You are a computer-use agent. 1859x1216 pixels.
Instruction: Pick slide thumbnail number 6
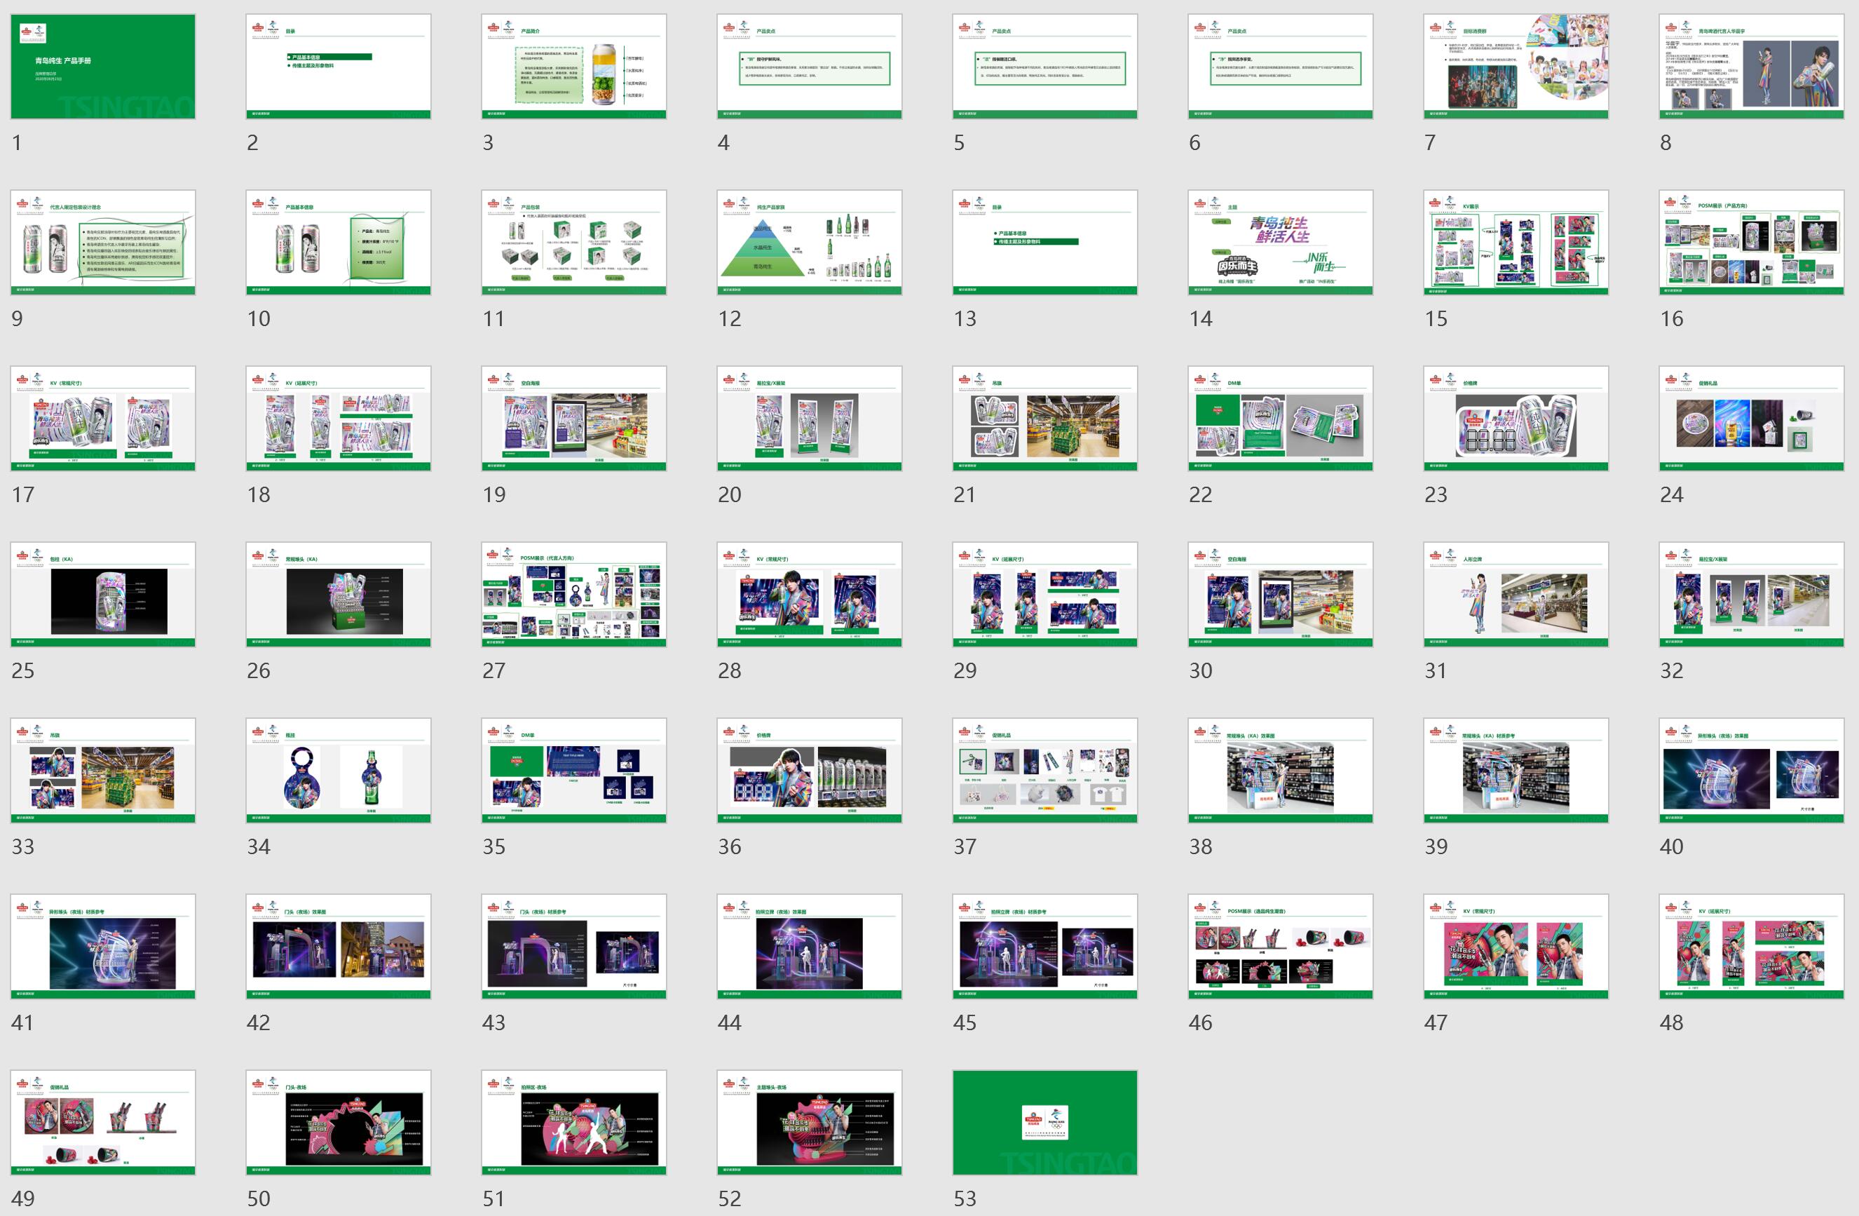[x=1281, y=67]
